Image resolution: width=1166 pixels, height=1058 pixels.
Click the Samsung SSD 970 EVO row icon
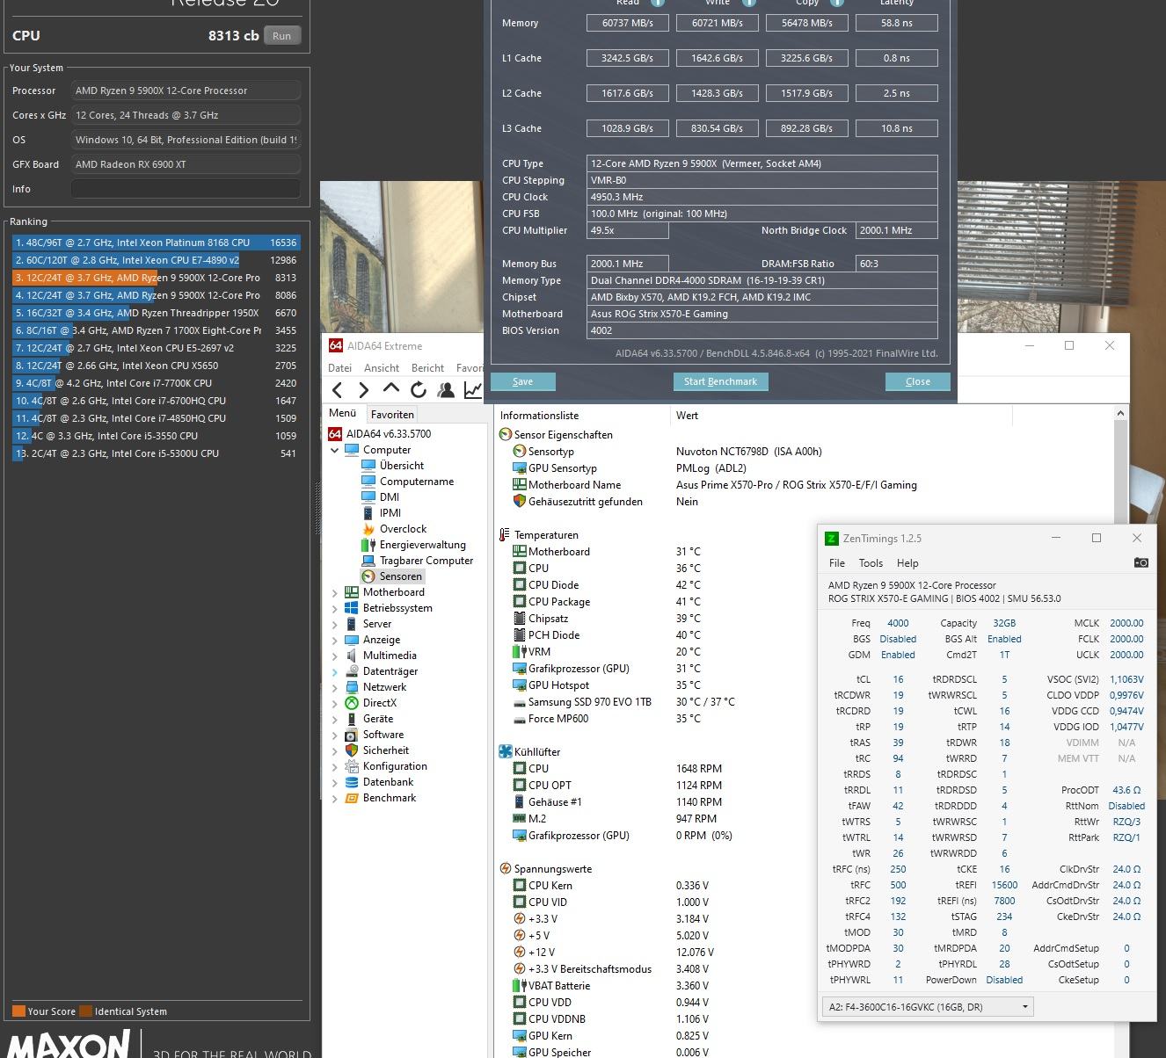520,702
